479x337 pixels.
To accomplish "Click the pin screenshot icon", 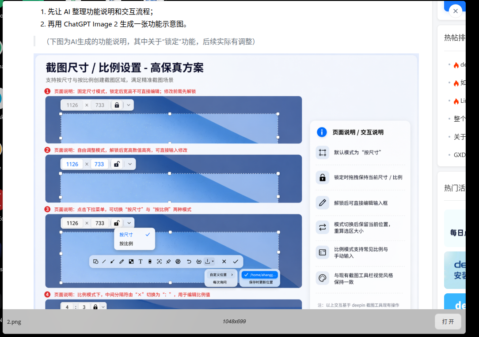I will point(168,262).
